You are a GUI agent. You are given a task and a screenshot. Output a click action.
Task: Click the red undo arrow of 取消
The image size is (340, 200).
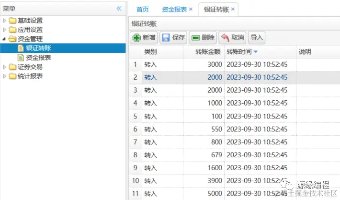225,38
